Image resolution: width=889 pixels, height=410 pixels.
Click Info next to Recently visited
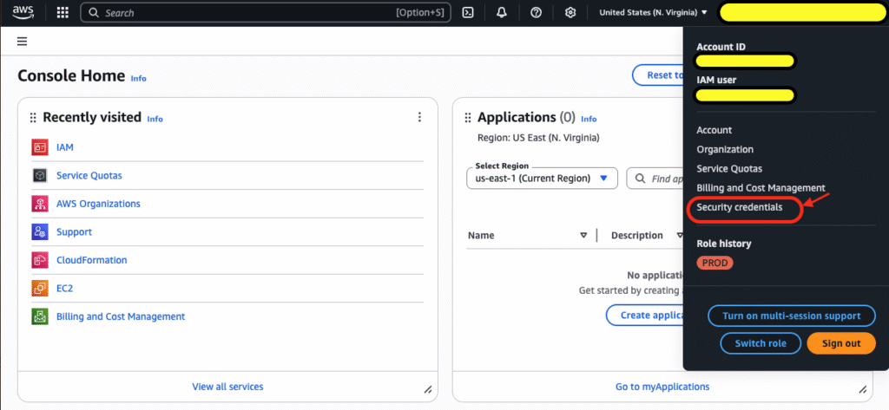[155, 119]
